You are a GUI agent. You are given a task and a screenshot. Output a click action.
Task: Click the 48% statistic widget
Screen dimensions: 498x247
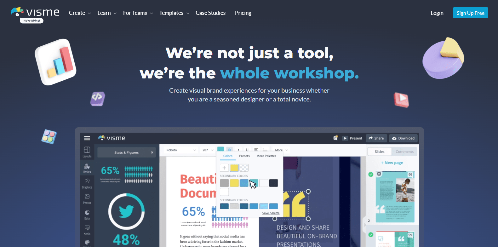(126, 240)
